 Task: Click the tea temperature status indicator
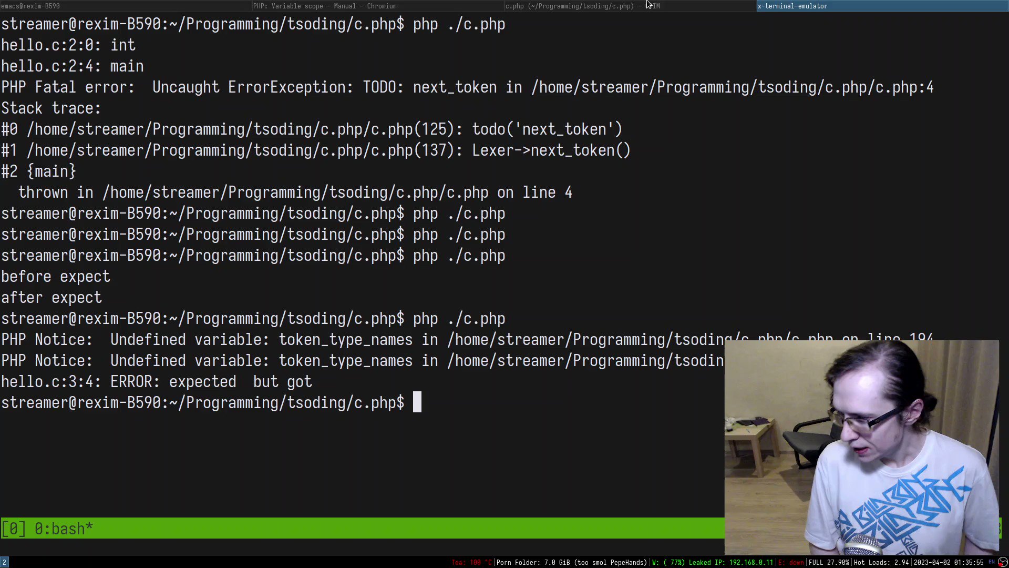point(472,562)
